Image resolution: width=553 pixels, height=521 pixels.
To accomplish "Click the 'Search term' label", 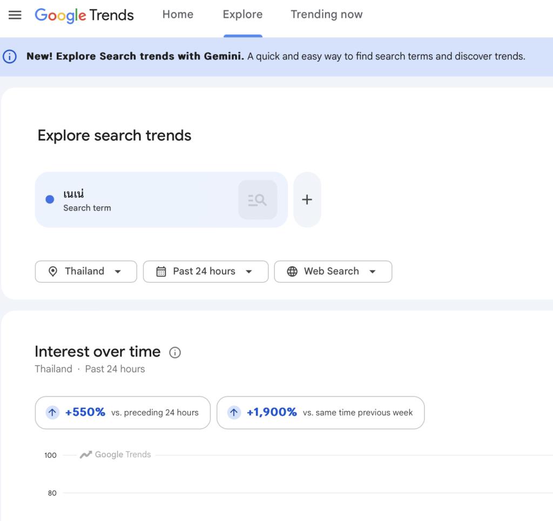I will point(87,208).
